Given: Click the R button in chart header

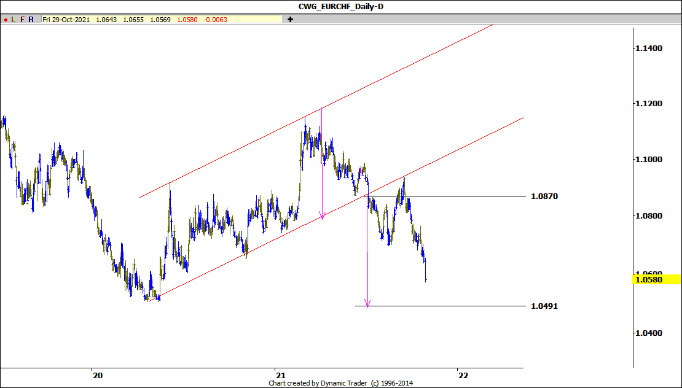Looking at the screenshot, I should click(x=31, y=20).
